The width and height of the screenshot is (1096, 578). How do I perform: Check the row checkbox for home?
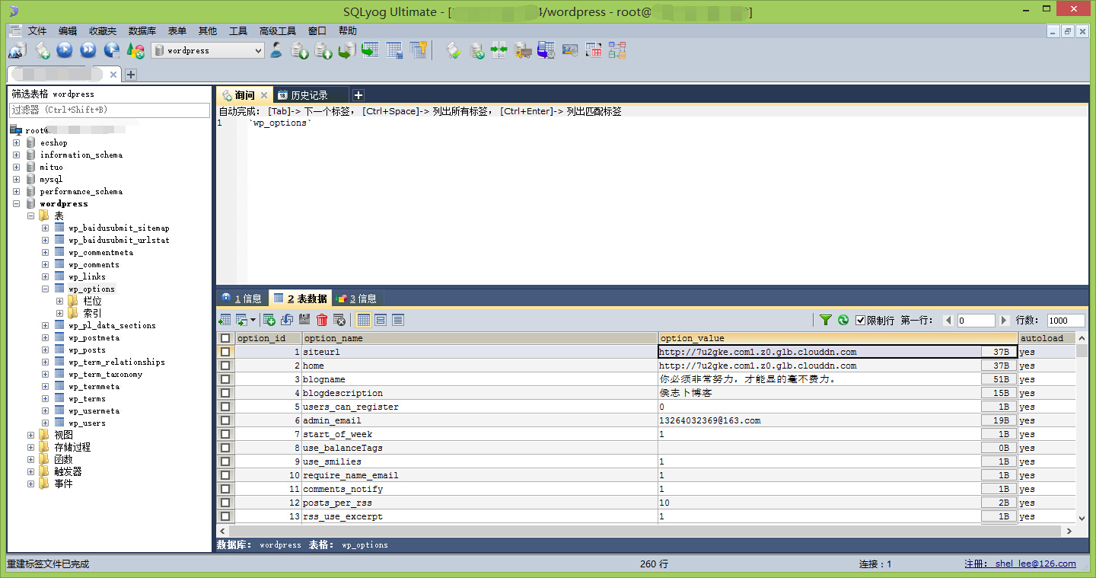point(225,366)
